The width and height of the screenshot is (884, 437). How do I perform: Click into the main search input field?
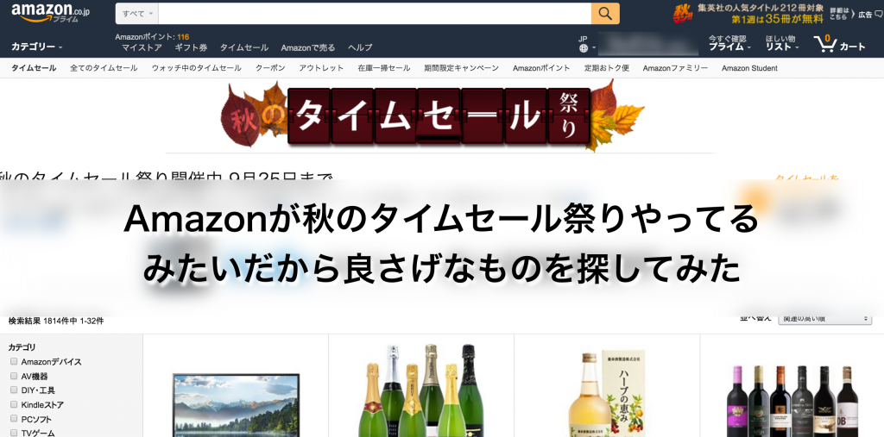(375, 14)
